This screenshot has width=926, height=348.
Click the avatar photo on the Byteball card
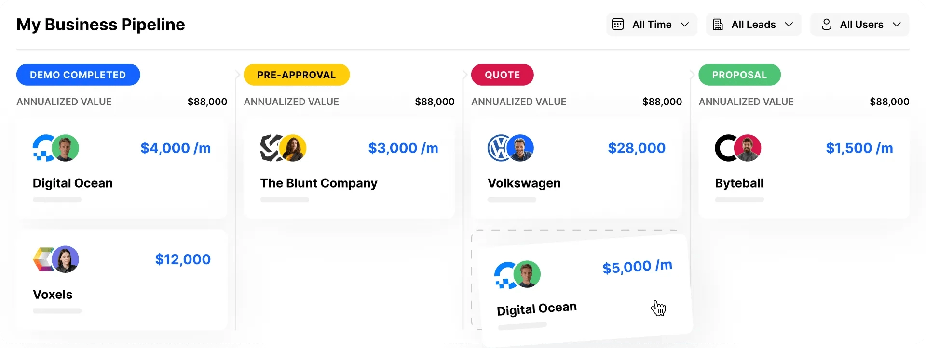coord(748,148)
